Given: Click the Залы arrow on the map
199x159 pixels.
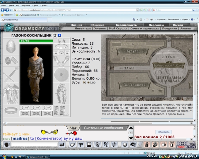Looking at the screenshot, I should click(127, 68).
